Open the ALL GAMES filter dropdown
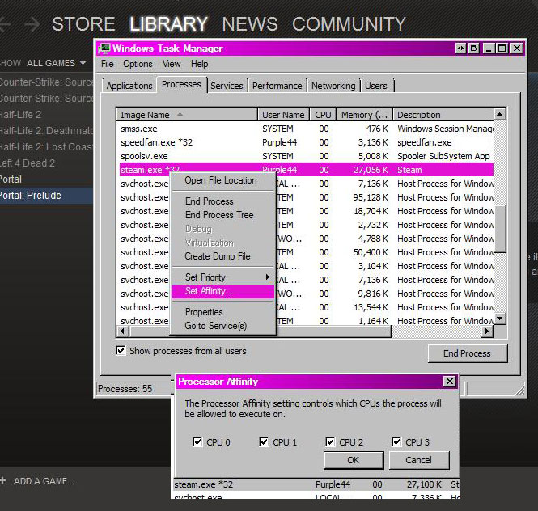 point(57,63)
